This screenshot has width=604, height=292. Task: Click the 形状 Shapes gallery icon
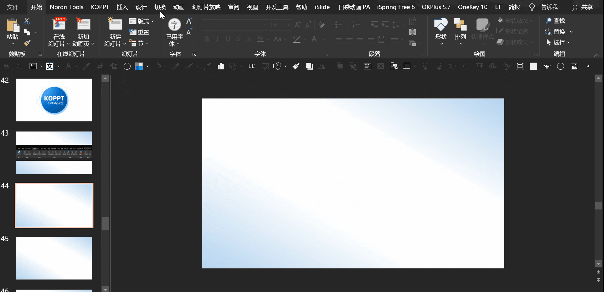point(441,25)
